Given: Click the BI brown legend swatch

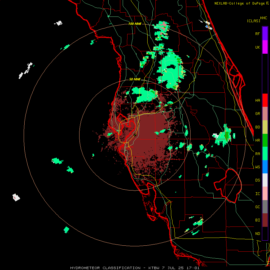Looking at the screenshot, I should pyautogui.click(x=265, y=220).
